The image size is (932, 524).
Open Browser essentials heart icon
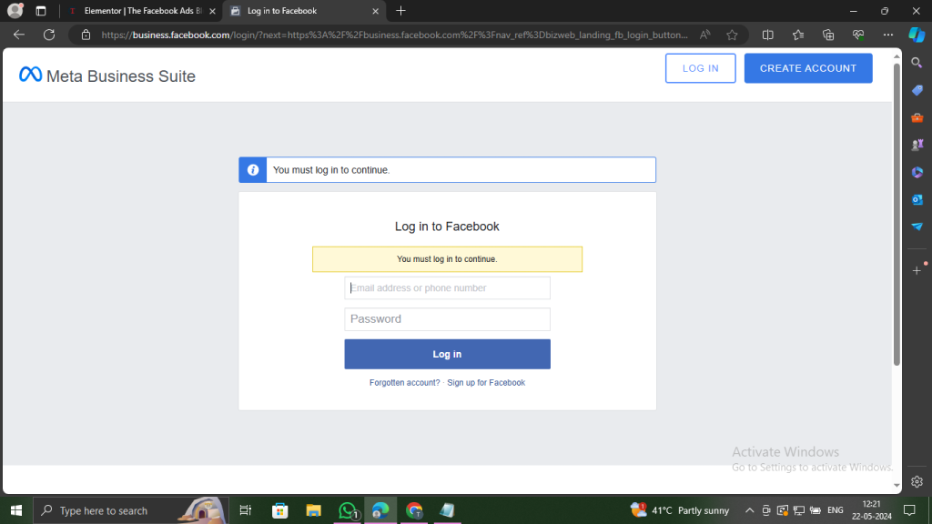coord(858,35)
